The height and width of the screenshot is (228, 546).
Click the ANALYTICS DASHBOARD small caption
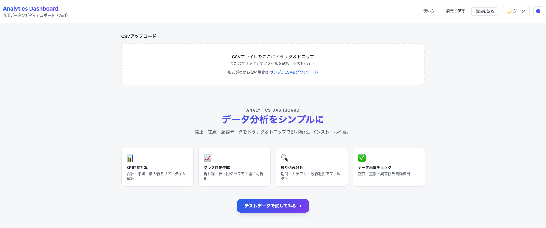tap(273, 110)
